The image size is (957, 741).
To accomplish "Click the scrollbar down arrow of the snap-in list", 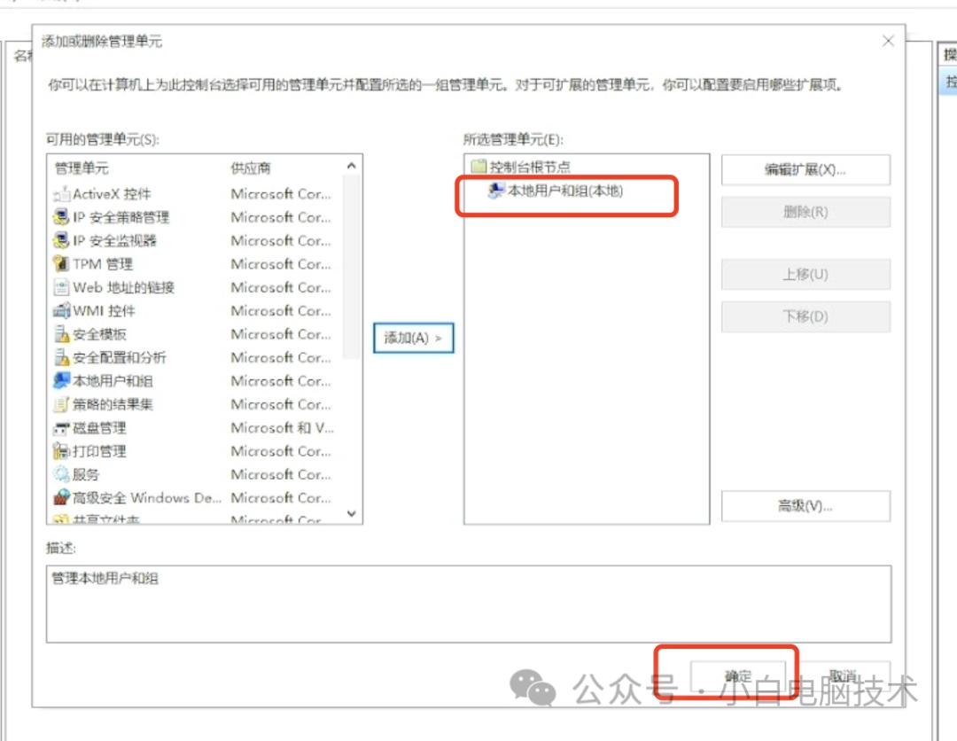I will [x=351, y=514].
